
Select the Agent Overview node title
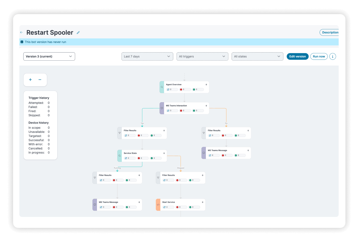click(174, 84)
